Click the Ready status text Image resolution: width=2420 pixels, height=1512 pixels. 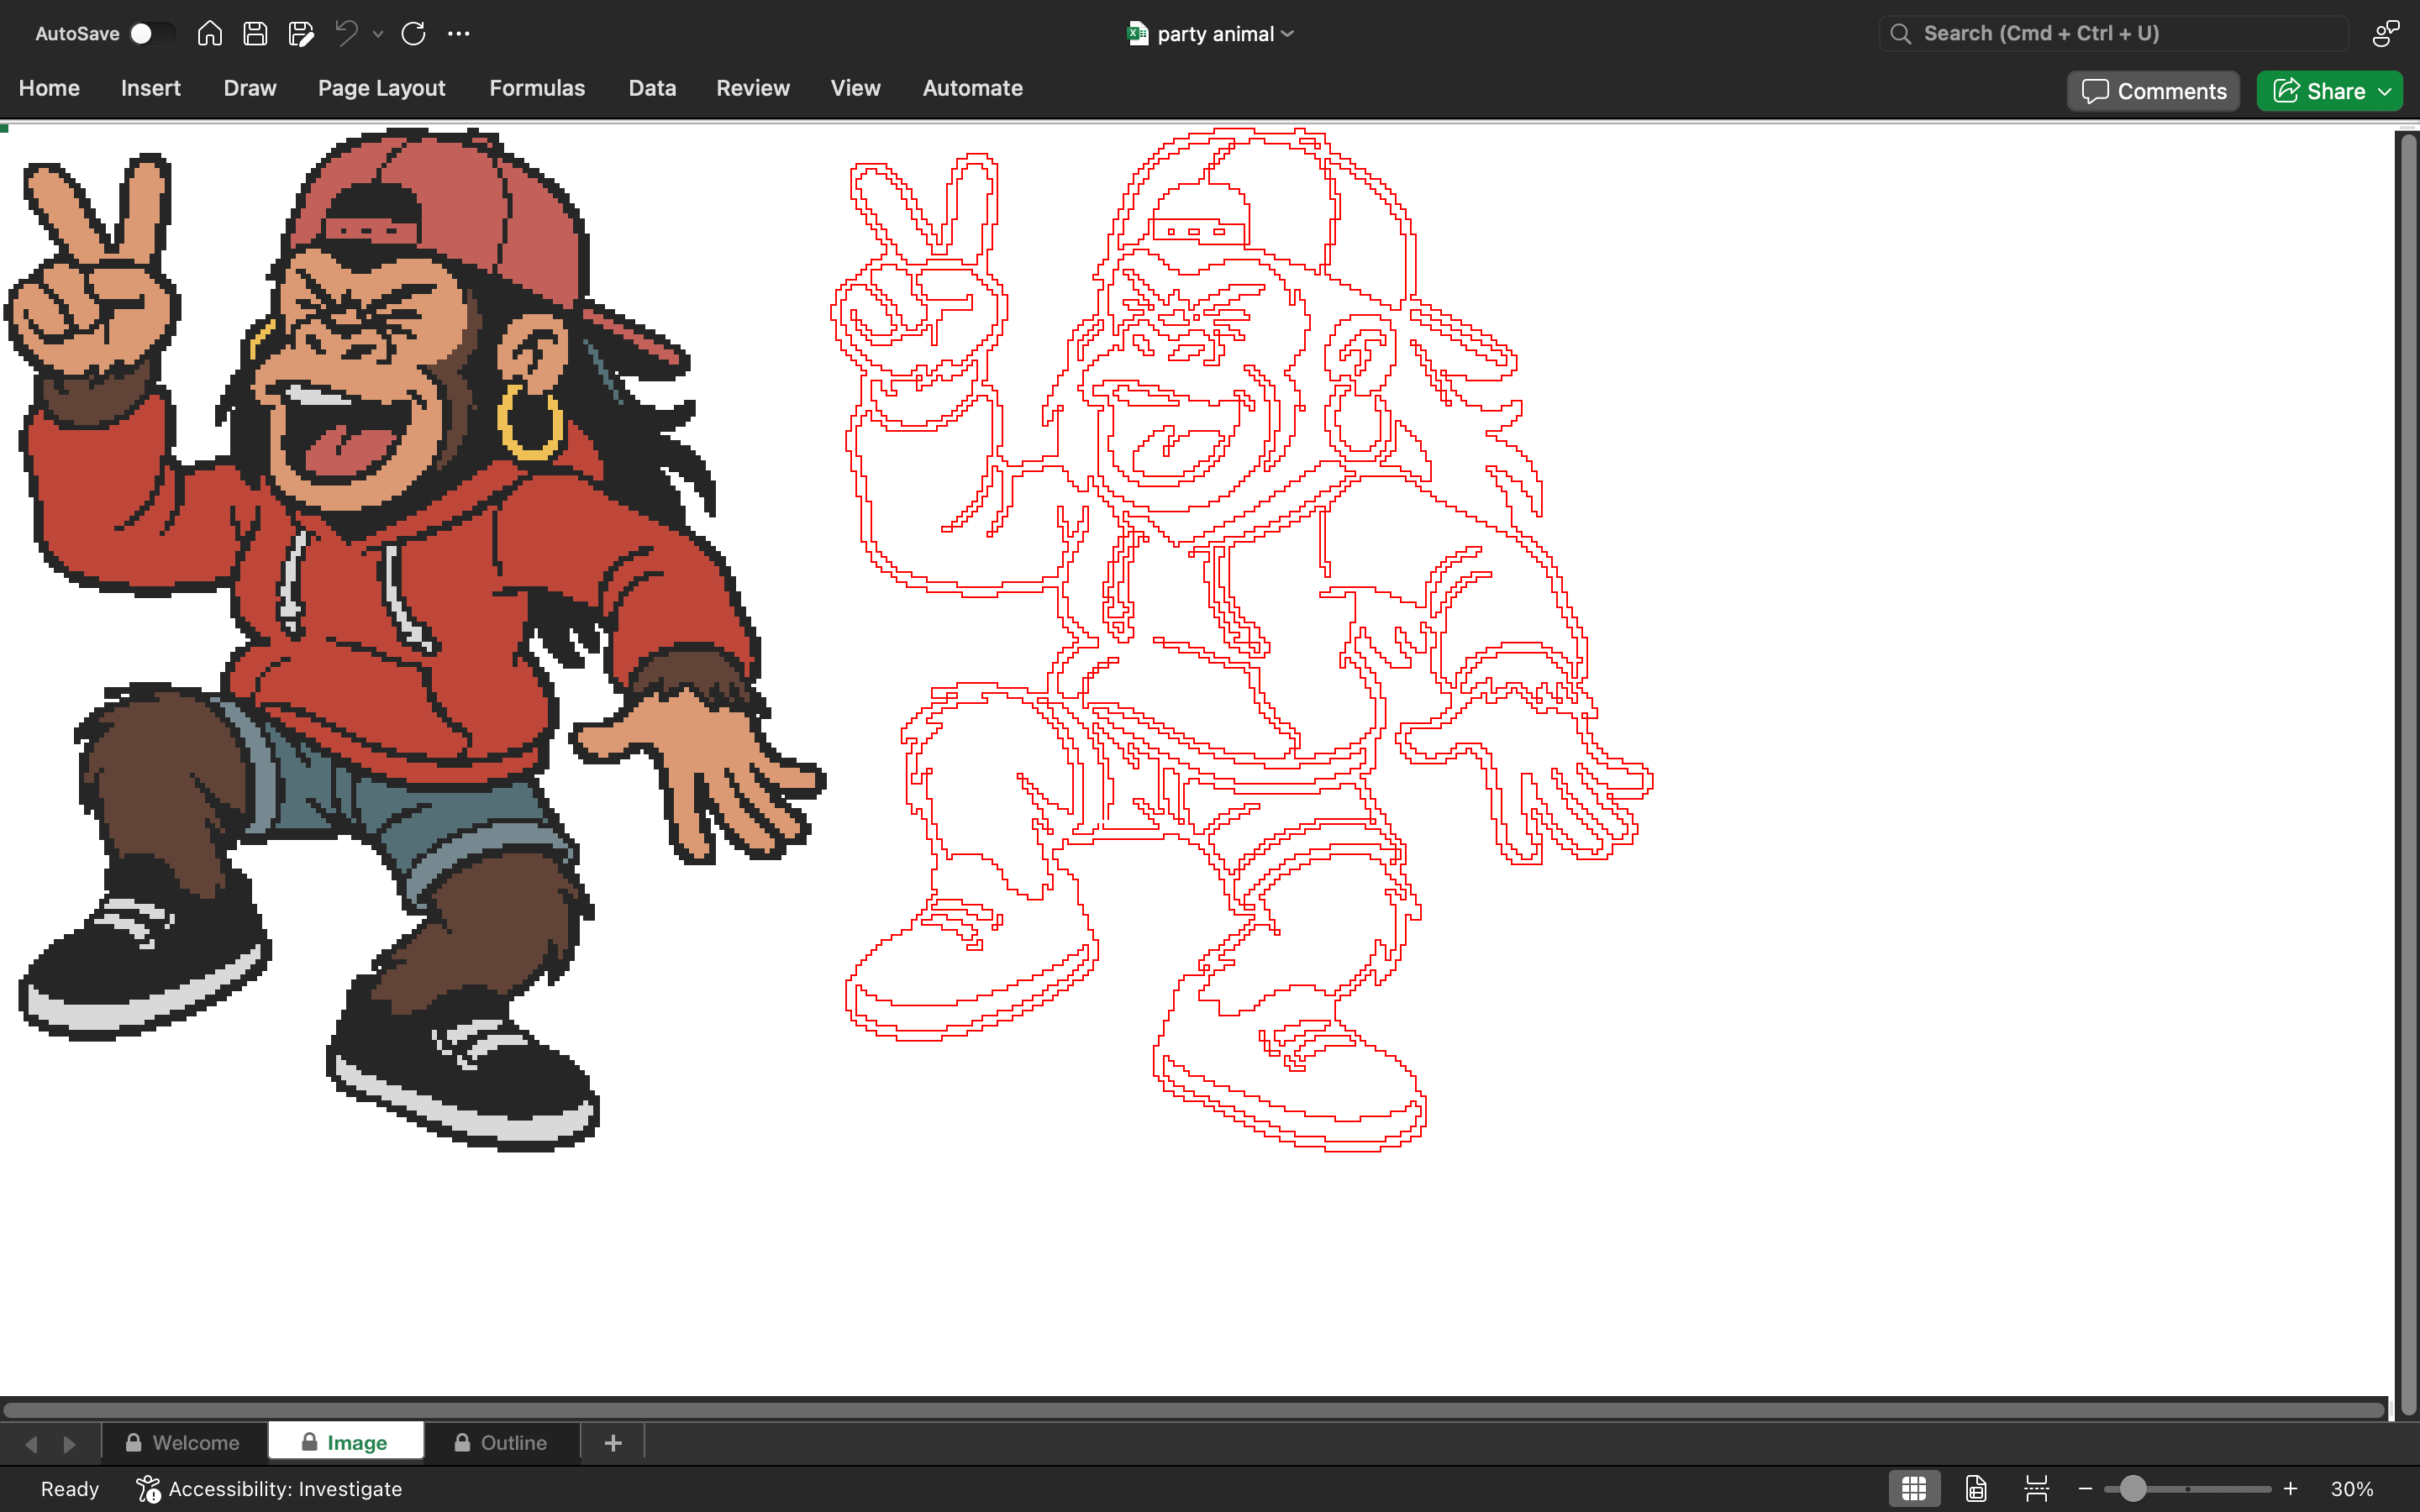click(70, 1489)
